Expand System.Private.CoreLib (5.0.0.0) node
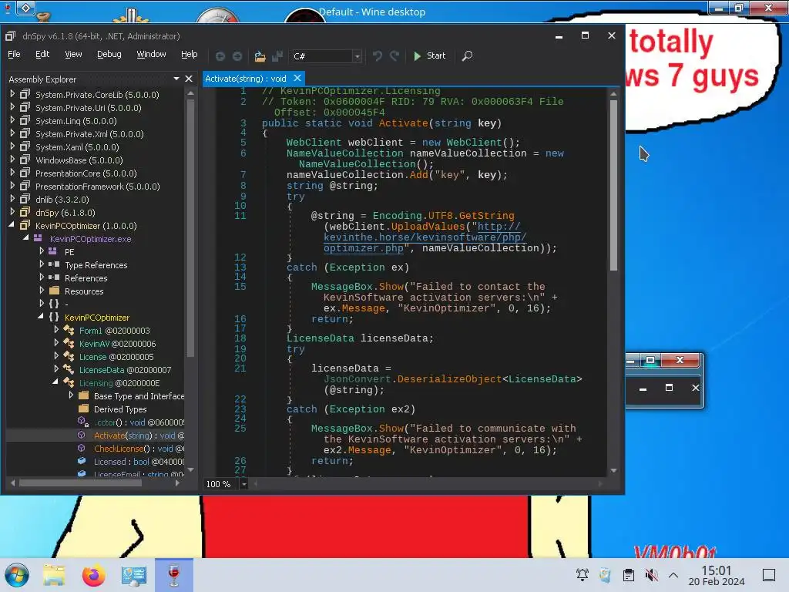This screenshot has height=592, width=789. click(12, 94)
